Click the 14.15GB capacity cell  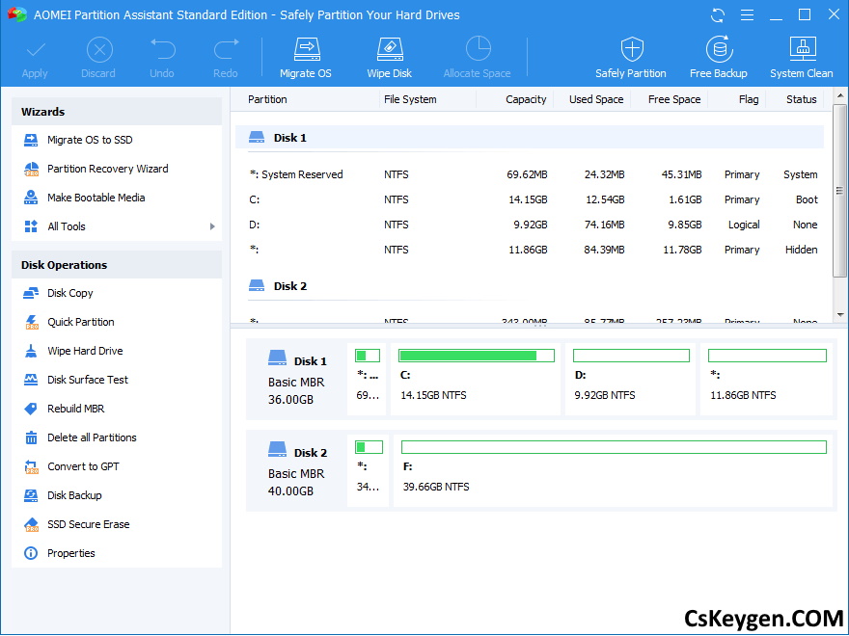click(528, 200)
